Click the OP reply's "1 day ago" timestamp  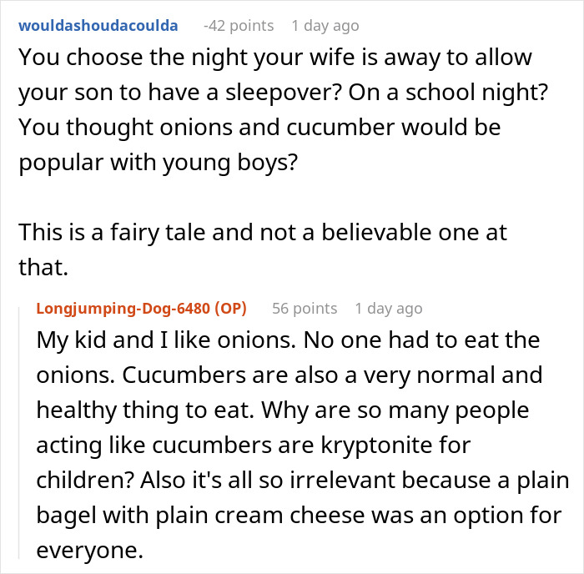pos(389,309)
